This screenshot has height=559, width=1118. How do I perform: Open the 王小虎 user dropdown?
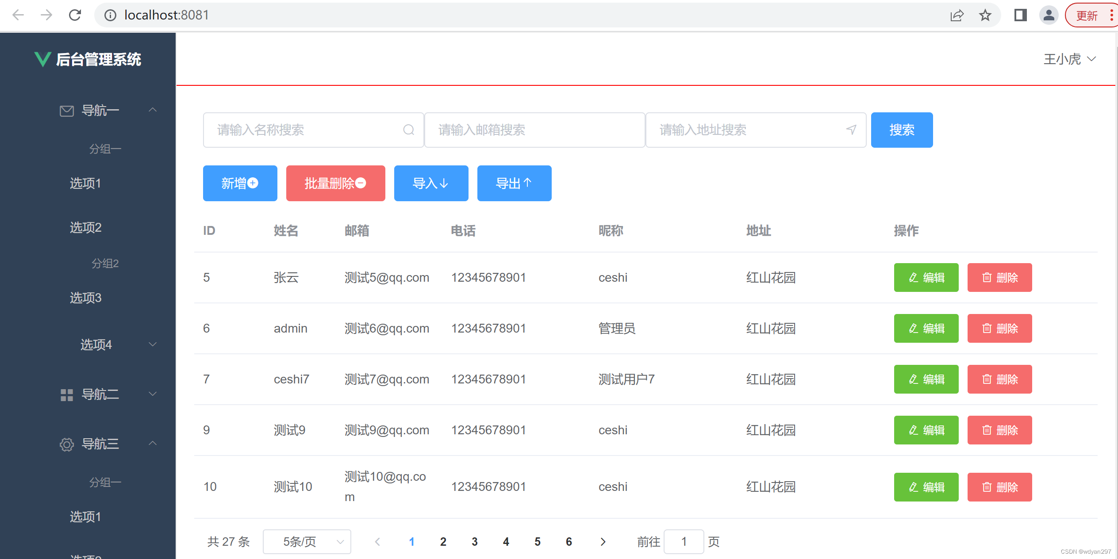pos(1070,59)
